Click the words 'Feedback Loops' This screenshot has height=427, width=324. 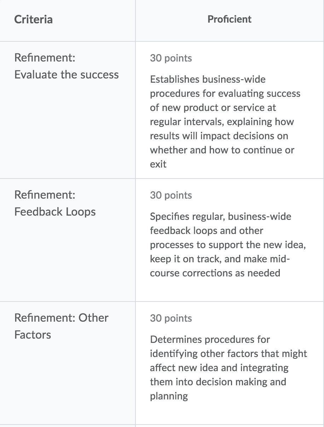(55, 212)
